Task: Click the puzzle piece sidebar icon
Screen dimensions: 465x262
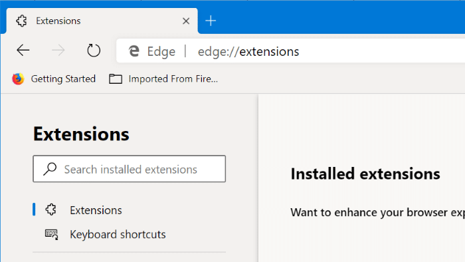Action: point(50,209)
